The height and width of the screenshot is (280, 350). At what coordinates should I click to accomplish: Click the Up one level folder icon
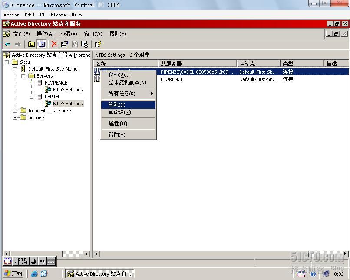tap(31, 44)
